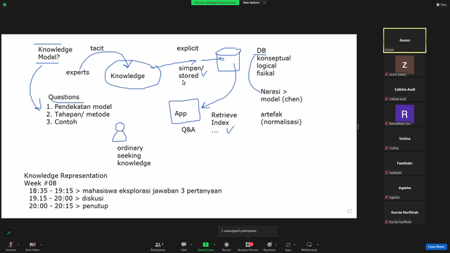Click '20:00 - 20:15 > penutup' line
The image size is (450, 253).
point(69,206)
